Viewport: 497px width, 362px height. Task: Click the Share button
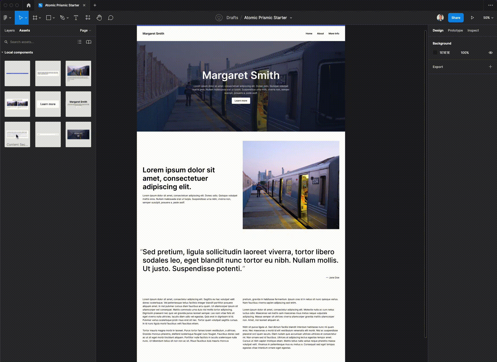[x=456, y=18]
